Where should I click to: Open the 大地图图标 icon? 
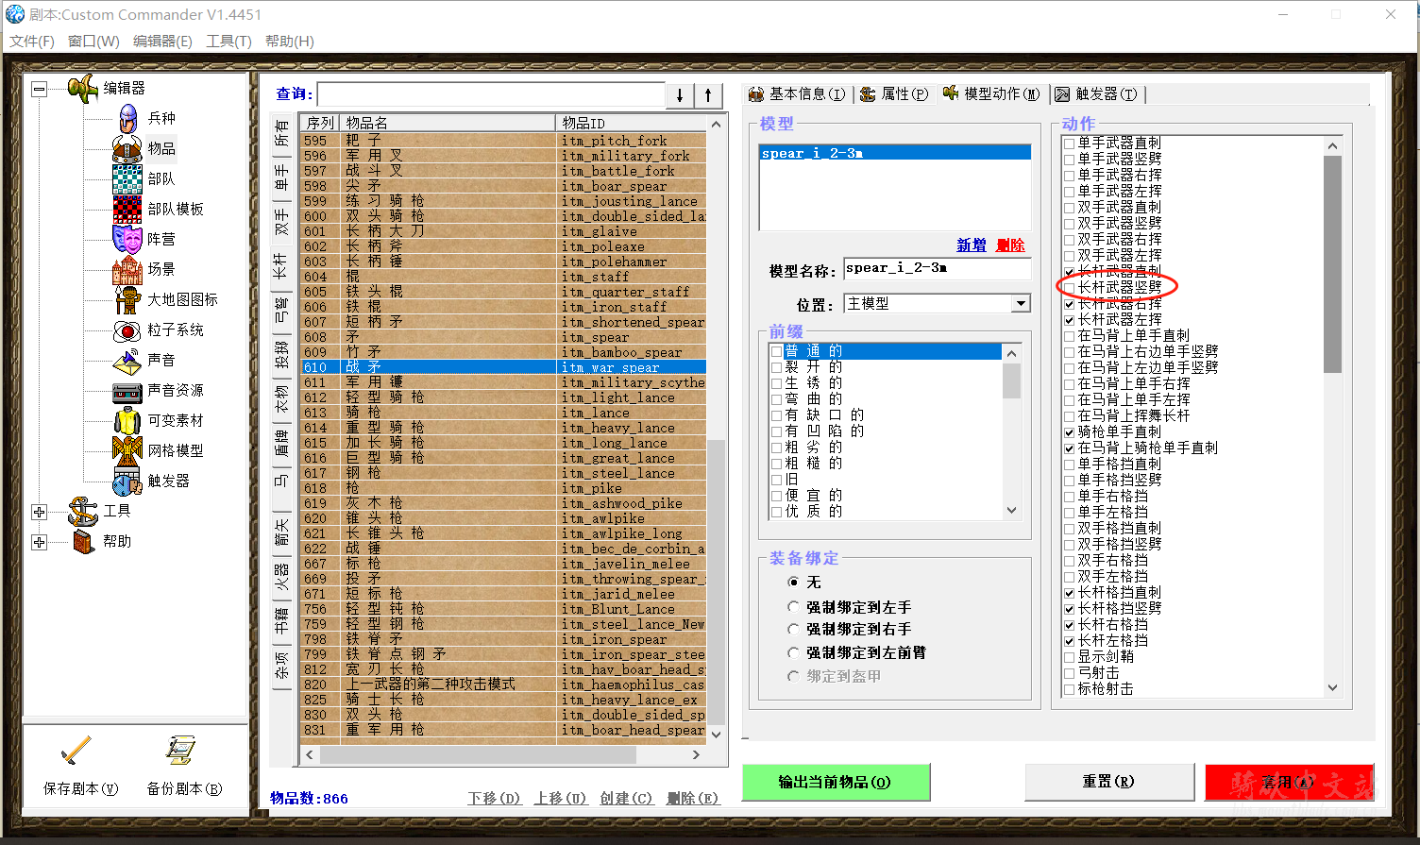127,299
